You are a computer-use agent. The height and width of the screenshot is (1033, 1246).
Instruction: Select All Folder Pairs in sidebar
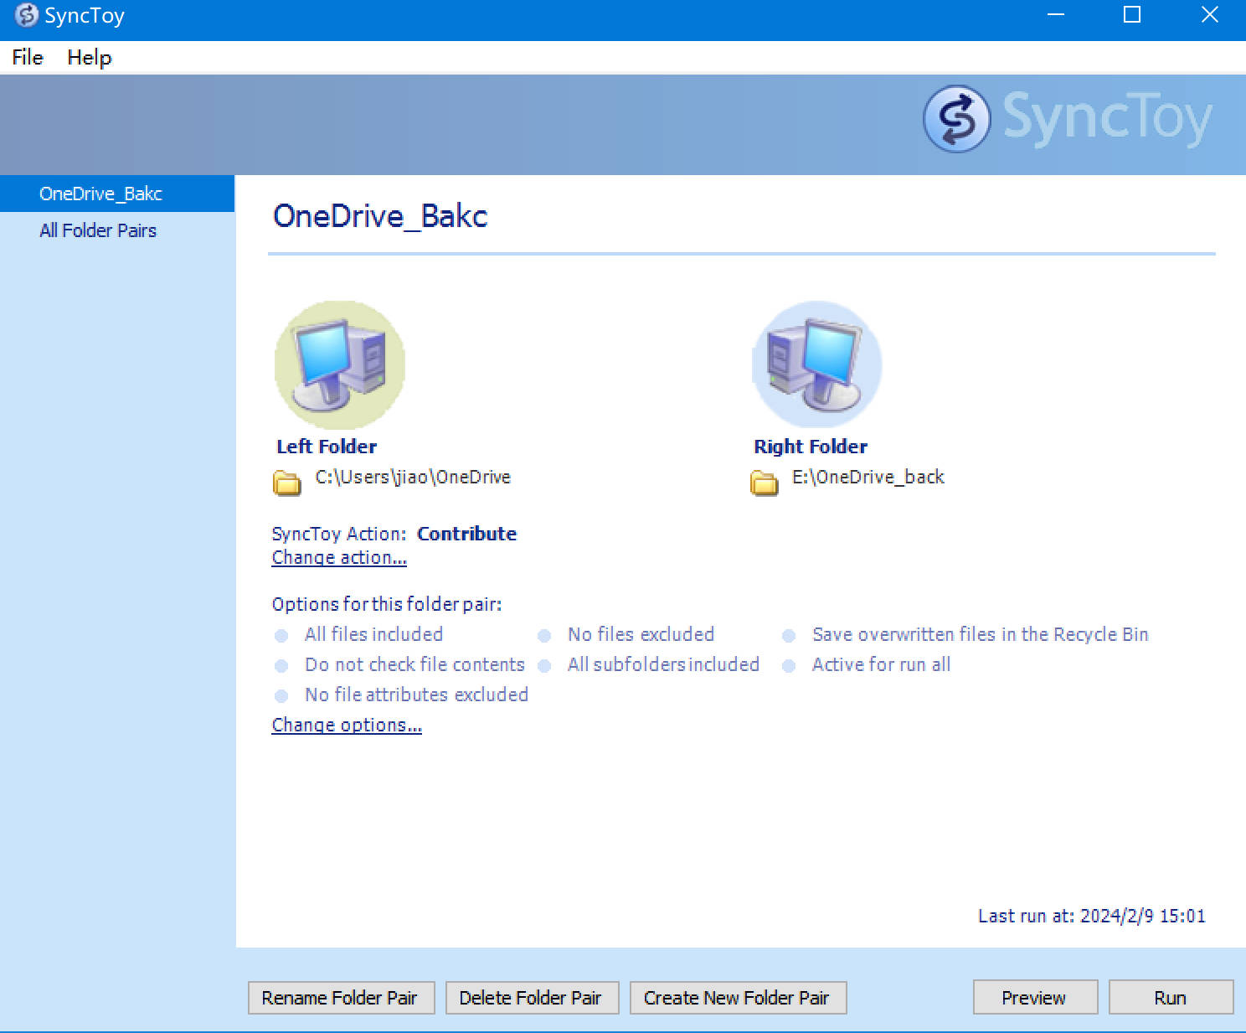117,230
